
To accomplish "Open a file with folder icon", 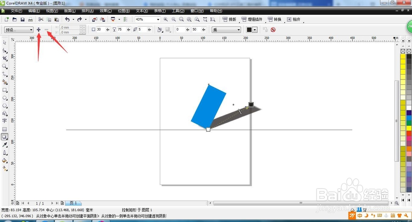I will coord(15,19).
